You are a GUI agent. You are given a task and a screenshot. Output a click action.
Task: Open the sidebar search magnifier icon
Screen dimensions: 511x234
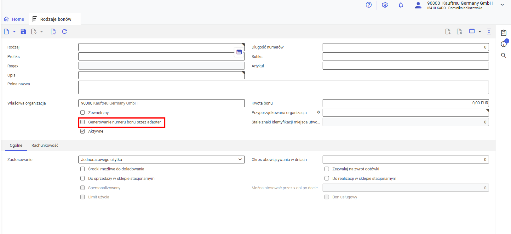(504, 55)
